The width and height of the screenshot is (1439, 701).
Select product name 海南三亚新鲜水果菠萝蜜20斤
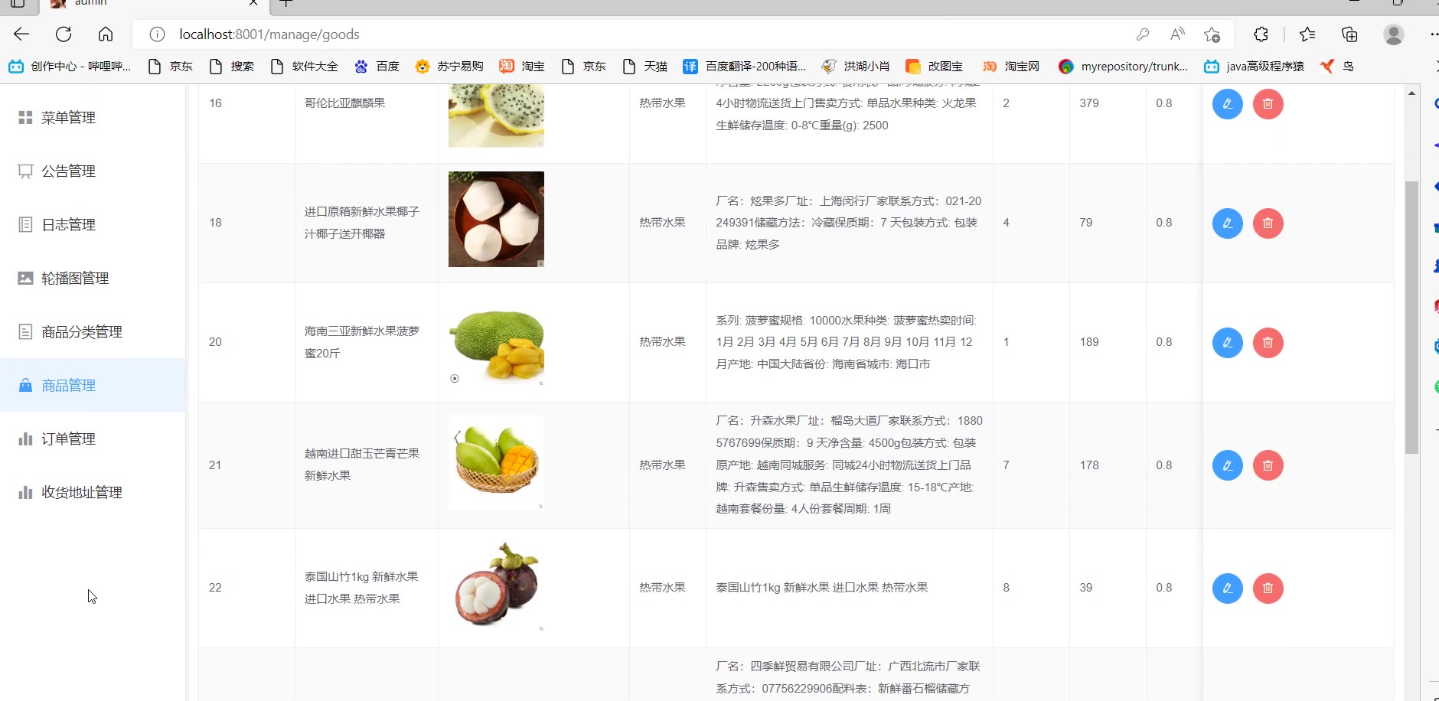point(362,342)
